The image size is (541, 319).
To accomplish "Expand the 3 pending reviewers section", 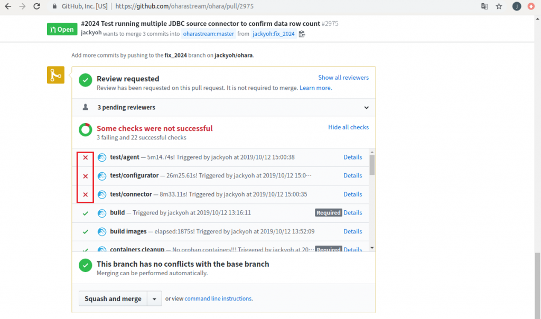I will tap(366, 107).
